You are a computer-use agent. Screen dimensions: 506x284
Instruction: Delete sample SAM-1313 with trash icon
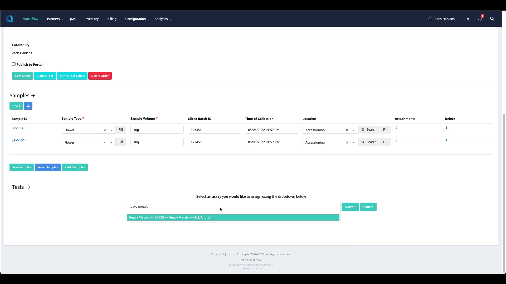pyautogui.click(x=446, y=128)
